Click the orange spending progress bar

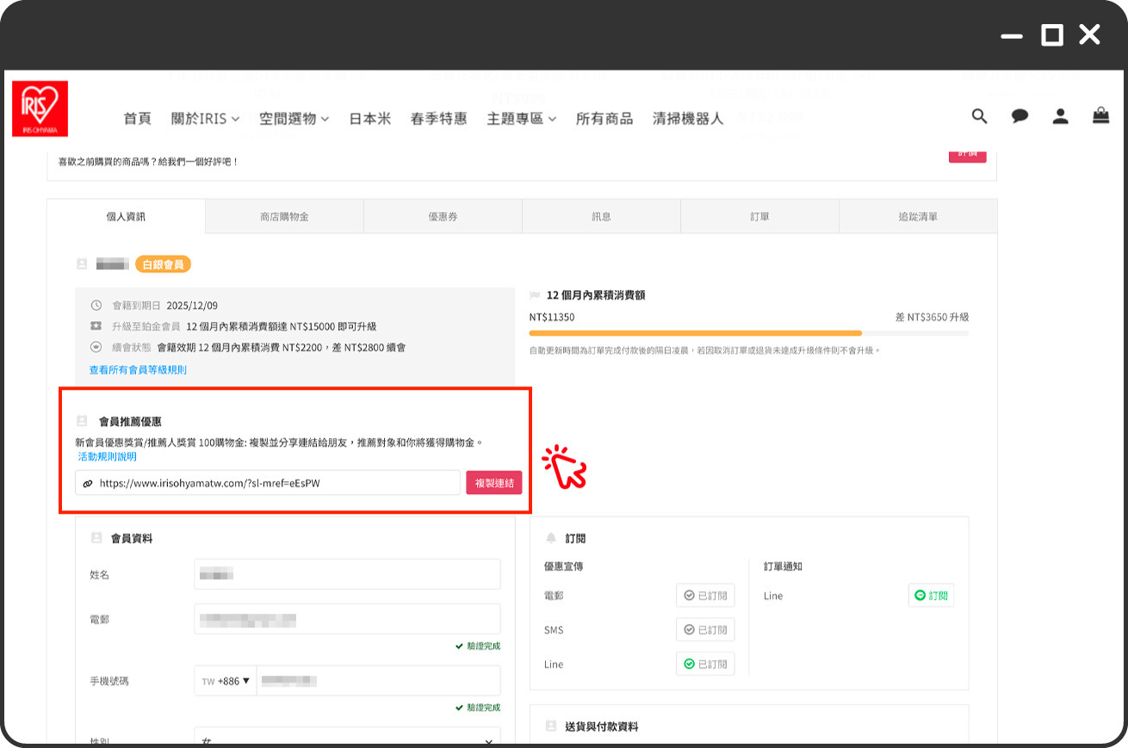point(695,333)
